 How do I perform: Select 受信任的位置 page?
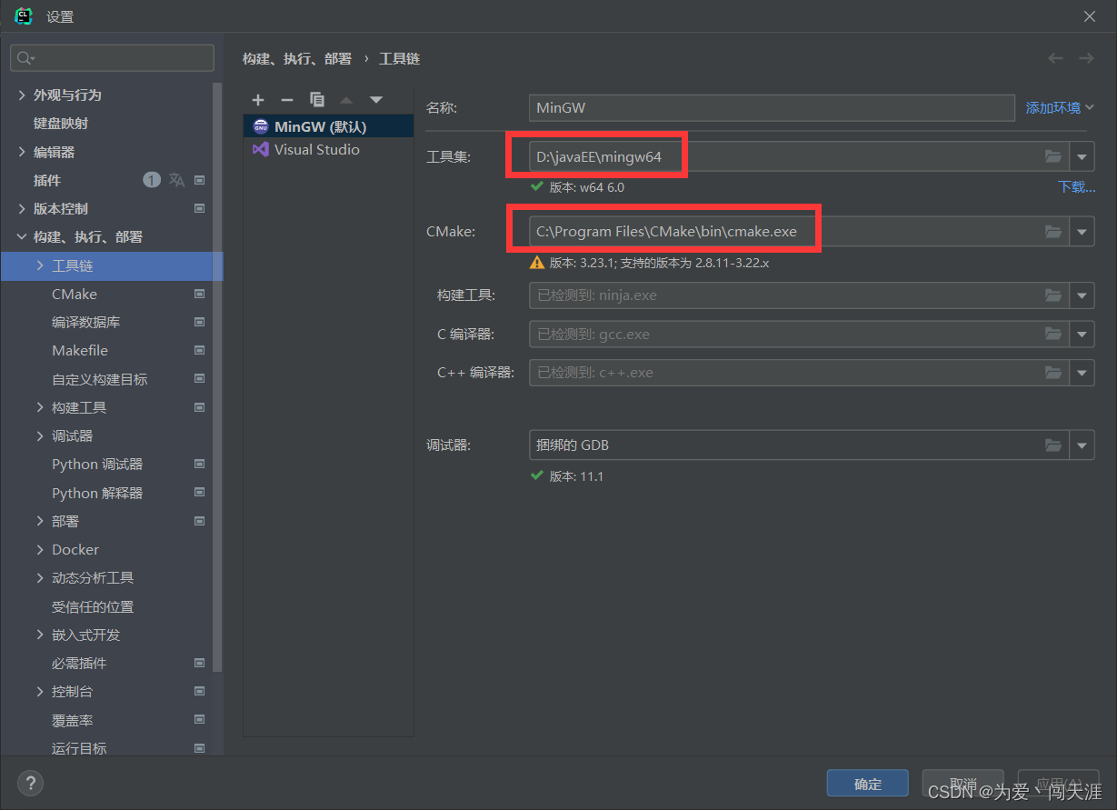(x=93, y=606)
